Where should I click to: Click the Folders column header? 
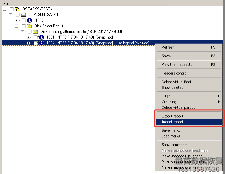click(x=83, y=3)
